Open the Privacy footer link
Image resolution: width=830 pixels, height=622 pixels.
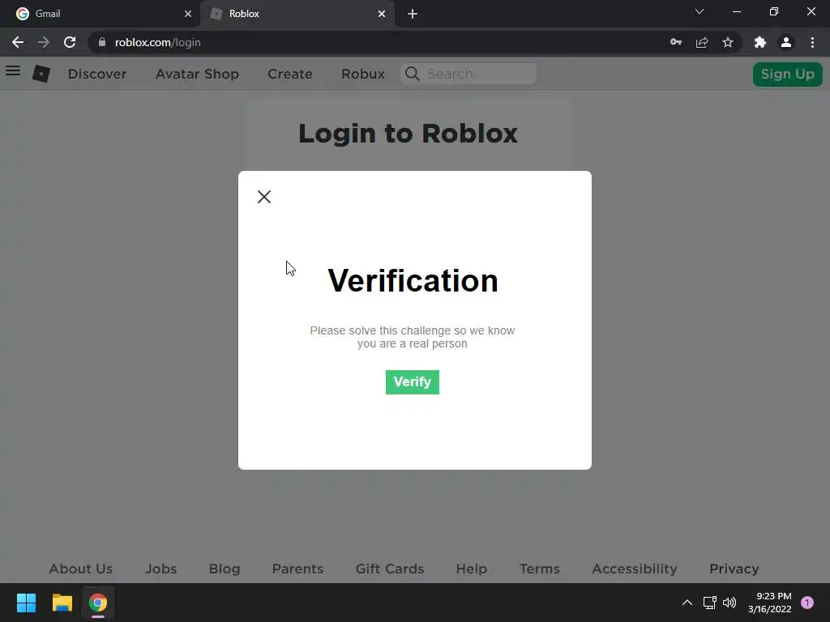[x=734, y=569]
